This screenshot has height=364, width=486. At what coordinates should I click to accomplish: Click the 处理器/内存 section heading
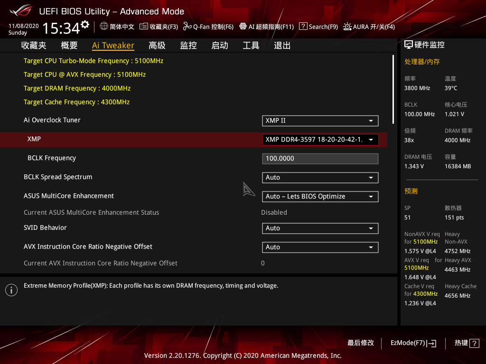422,62
